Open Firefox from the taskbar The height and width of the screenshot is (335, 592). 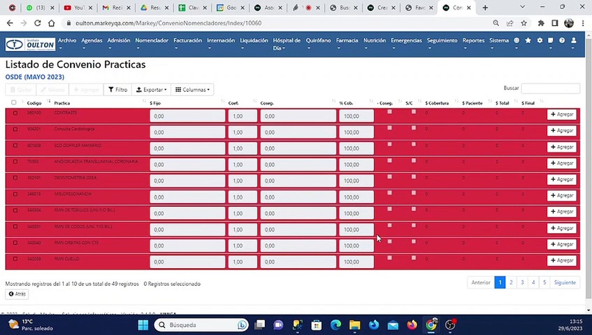coord(412,324)
